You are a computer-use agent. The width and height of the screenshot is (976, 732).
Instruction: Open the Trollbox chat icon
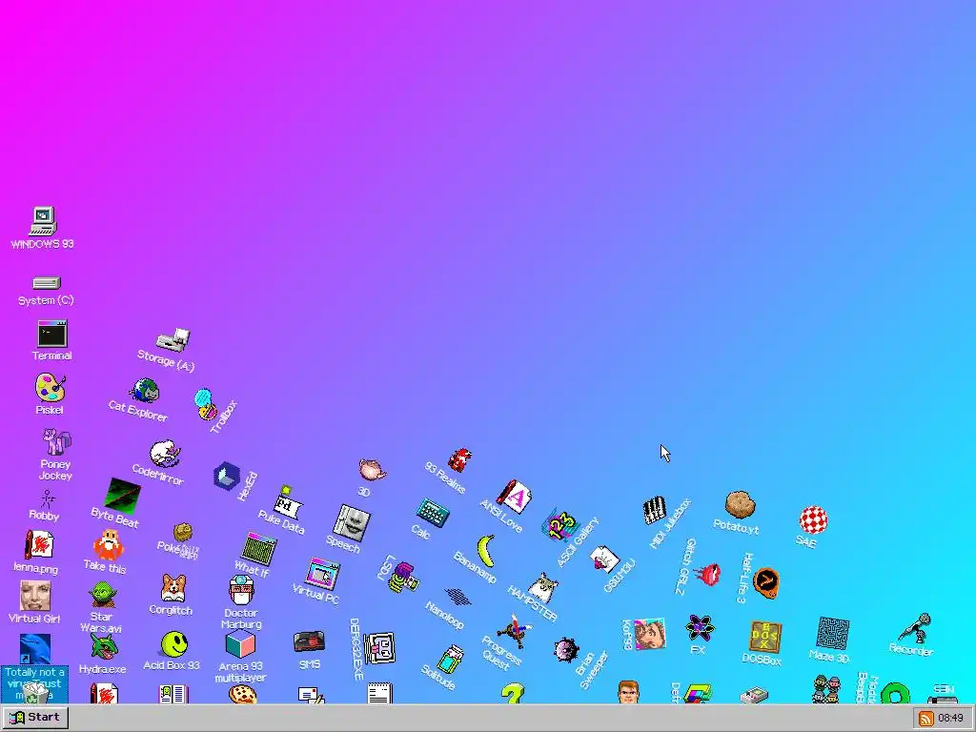coord(205,404)
